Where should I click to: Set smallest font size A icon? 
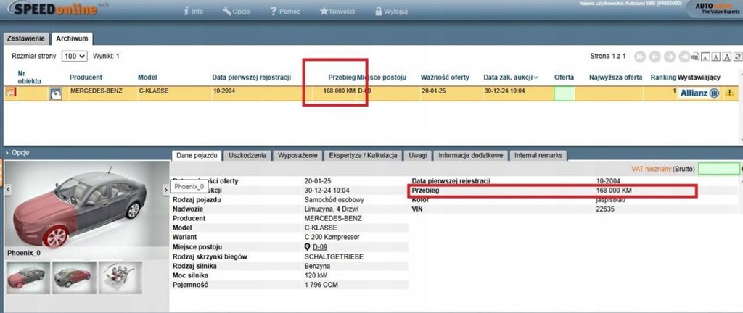click(705, 57)
